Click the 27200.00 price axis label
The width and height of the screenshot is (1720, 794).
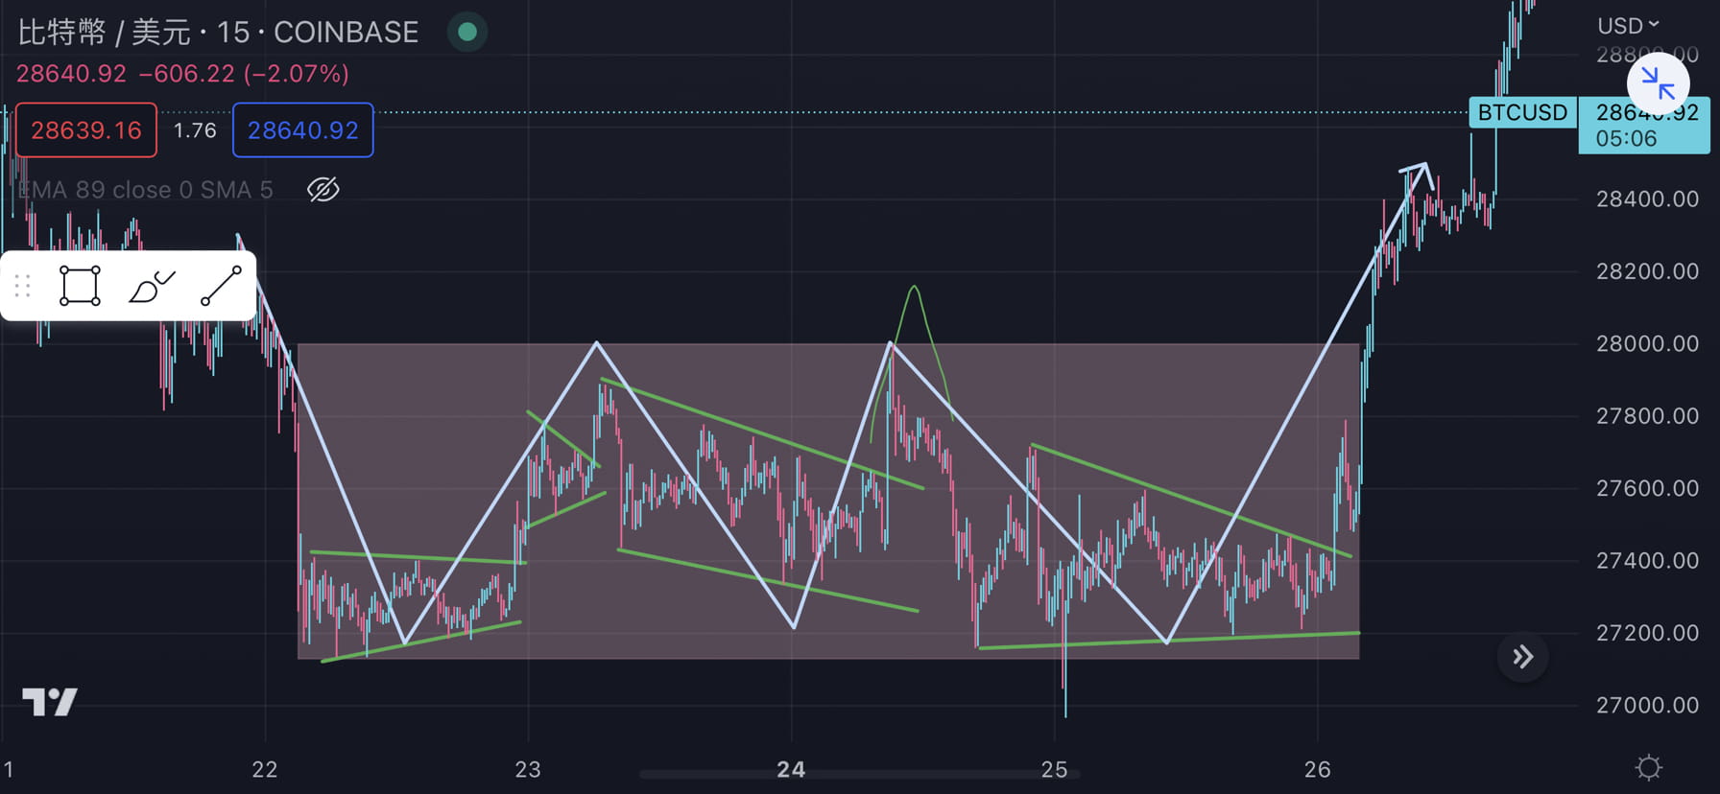1647,633
